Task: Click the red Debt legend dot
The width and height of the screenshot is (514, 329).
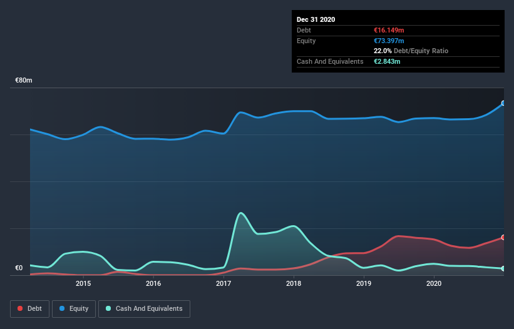Action: (x=20, y=308)
